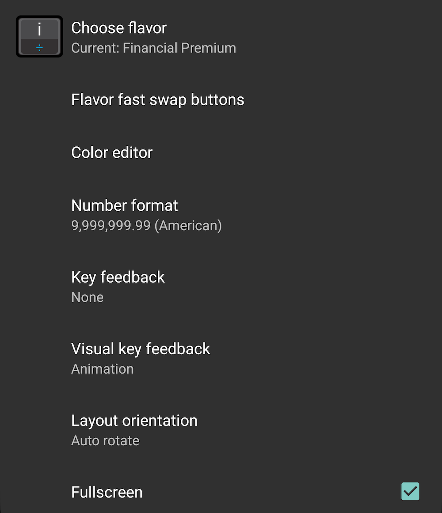Image resolution: width=442 pixels, height=513 pixels.
Task: Click the word editor in Color editor
Action: coord(133,152)
